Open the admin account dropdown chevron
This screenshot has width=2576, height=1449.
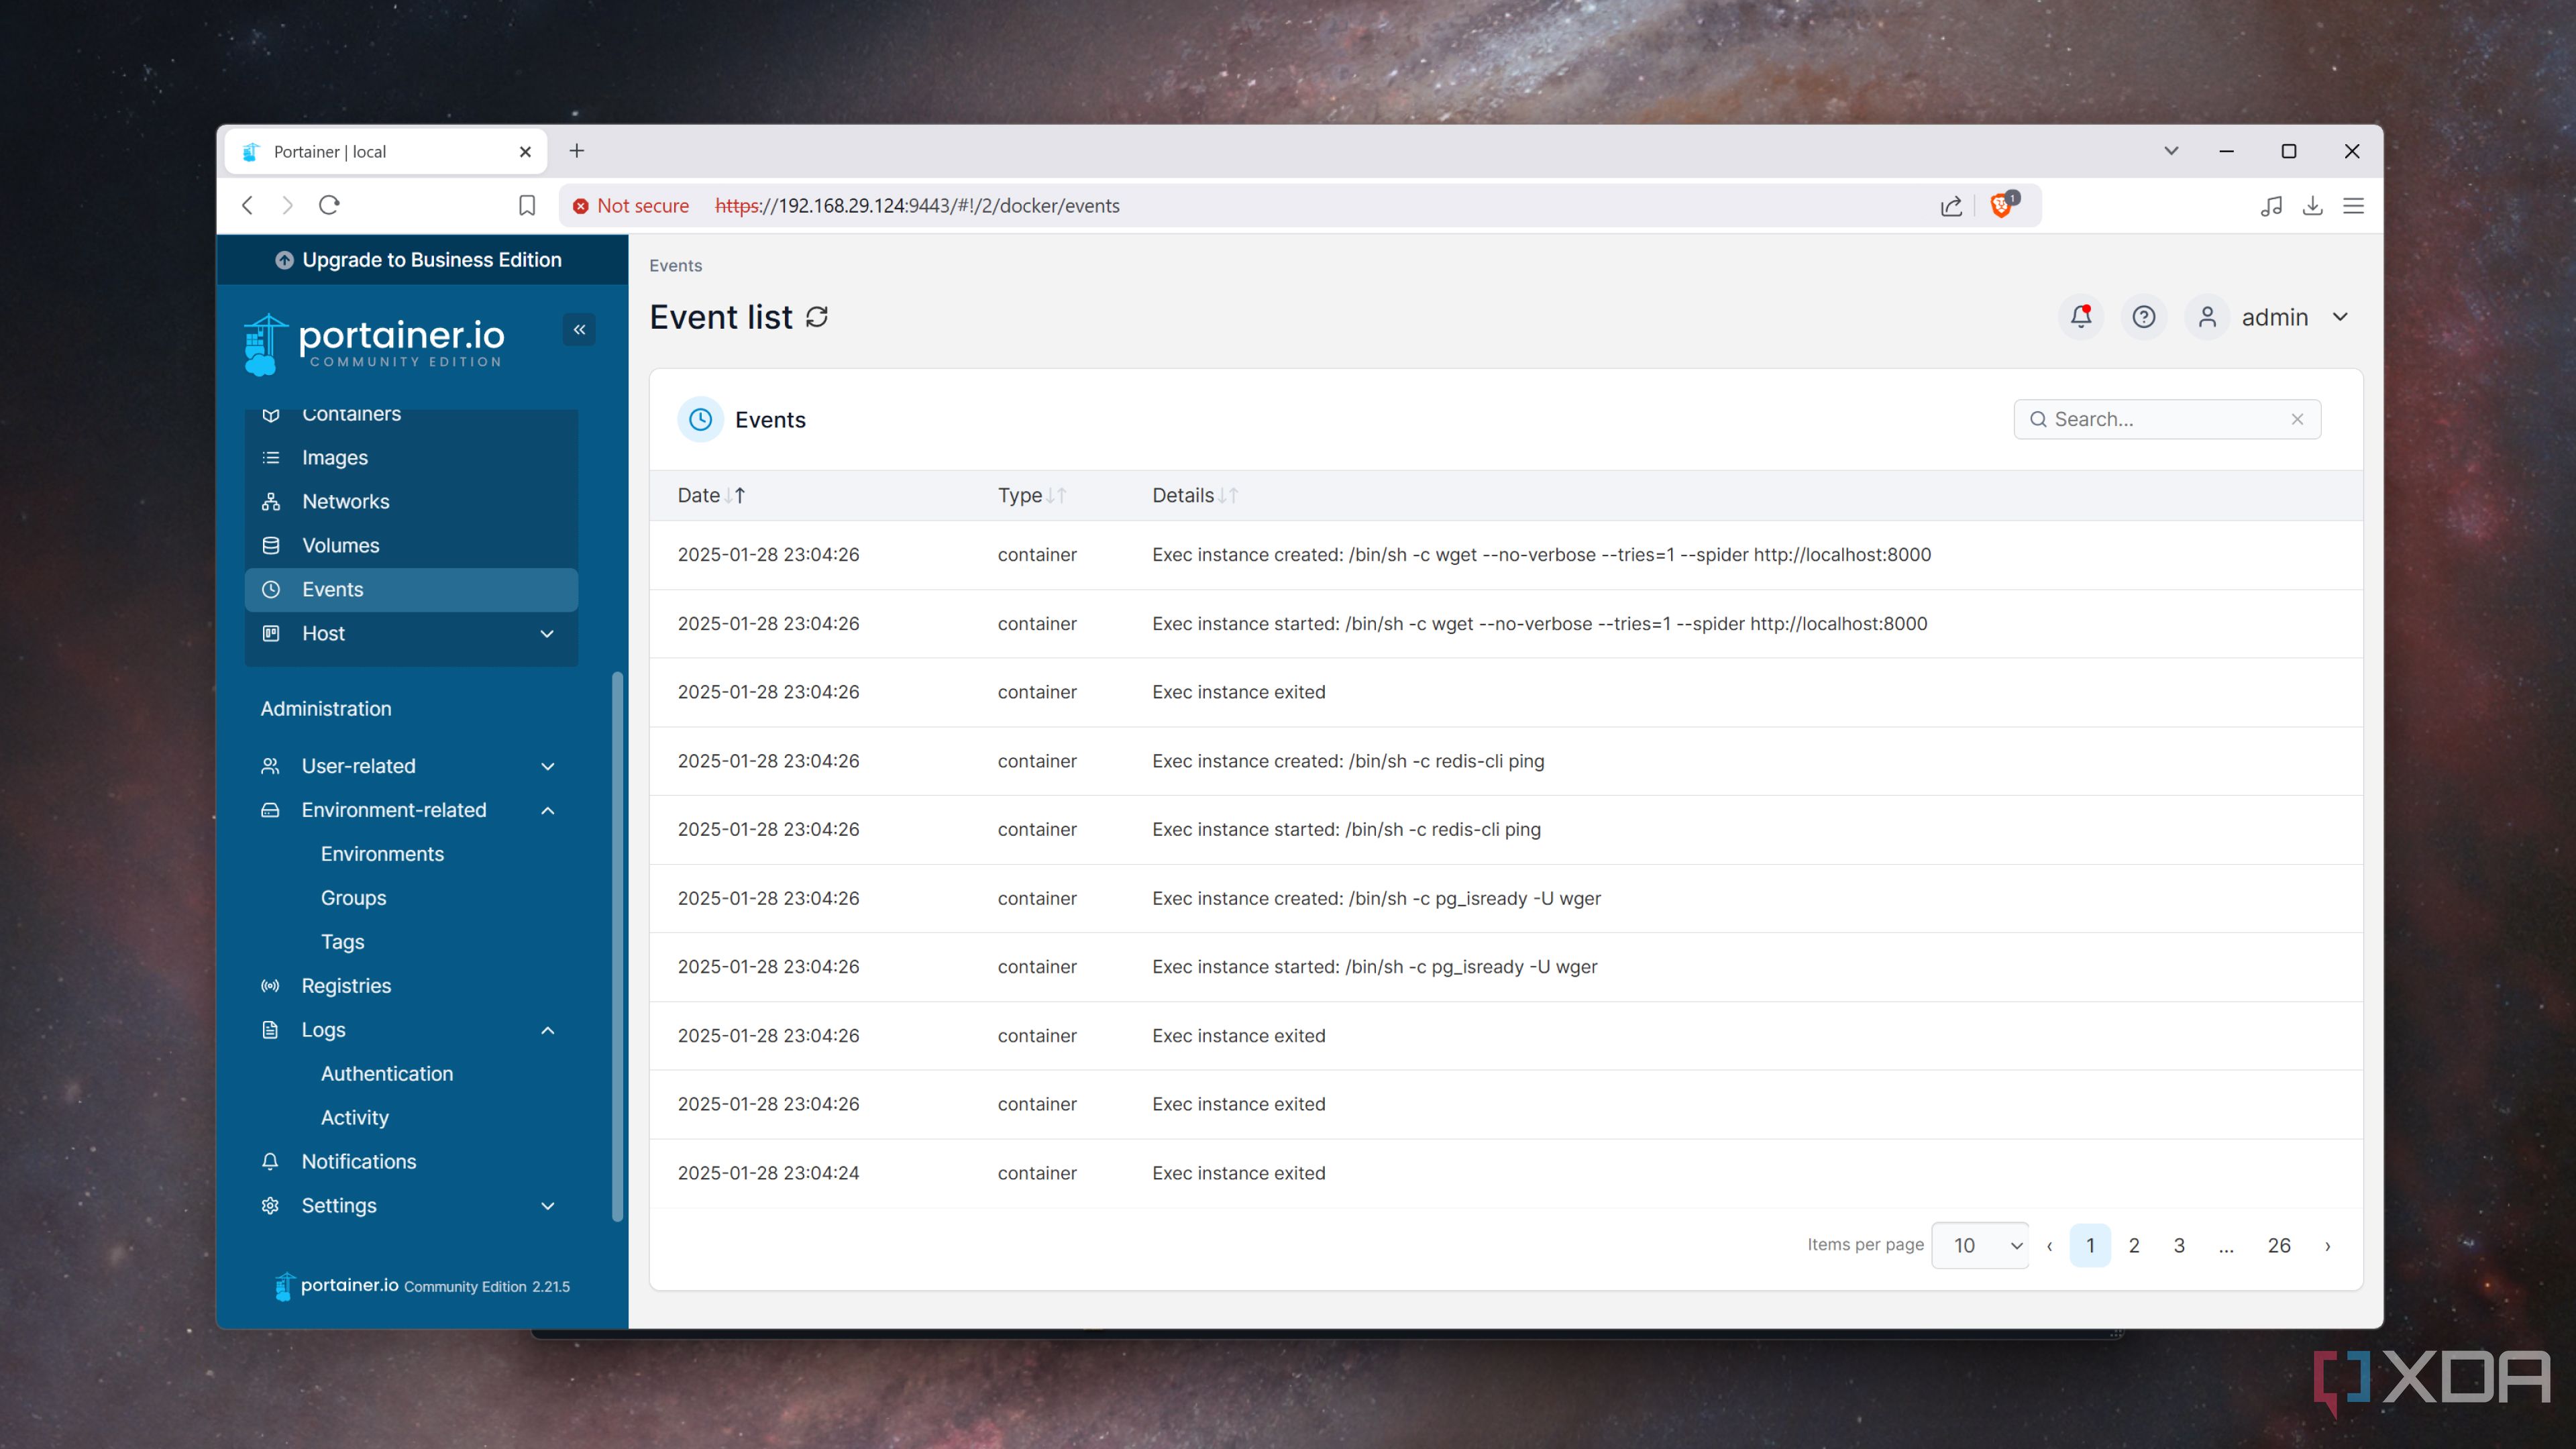[2341, 317]
